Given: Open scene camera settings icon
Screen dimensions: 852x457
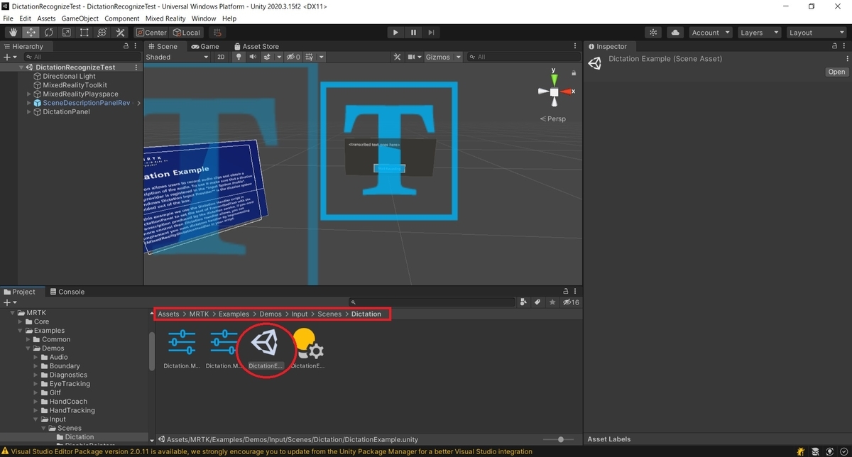Looking at the screenshot, I should click(x=413, y=57).
